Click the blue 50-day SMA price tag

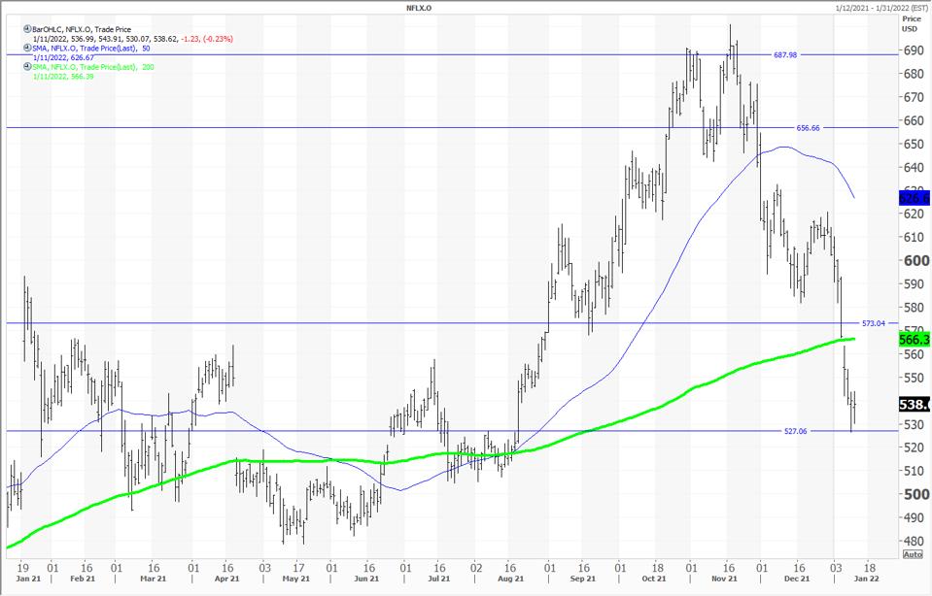pyautogui.click(x=915, y=197)
